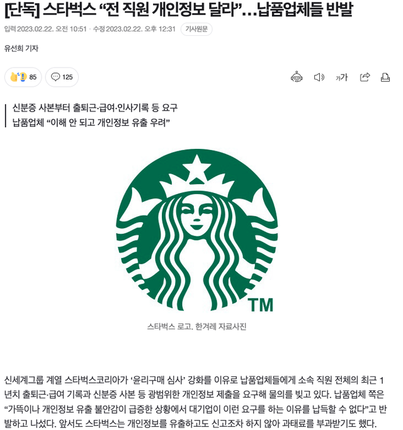
Task: Click the Starbucks siren logo image
Action: click(197, 231)
